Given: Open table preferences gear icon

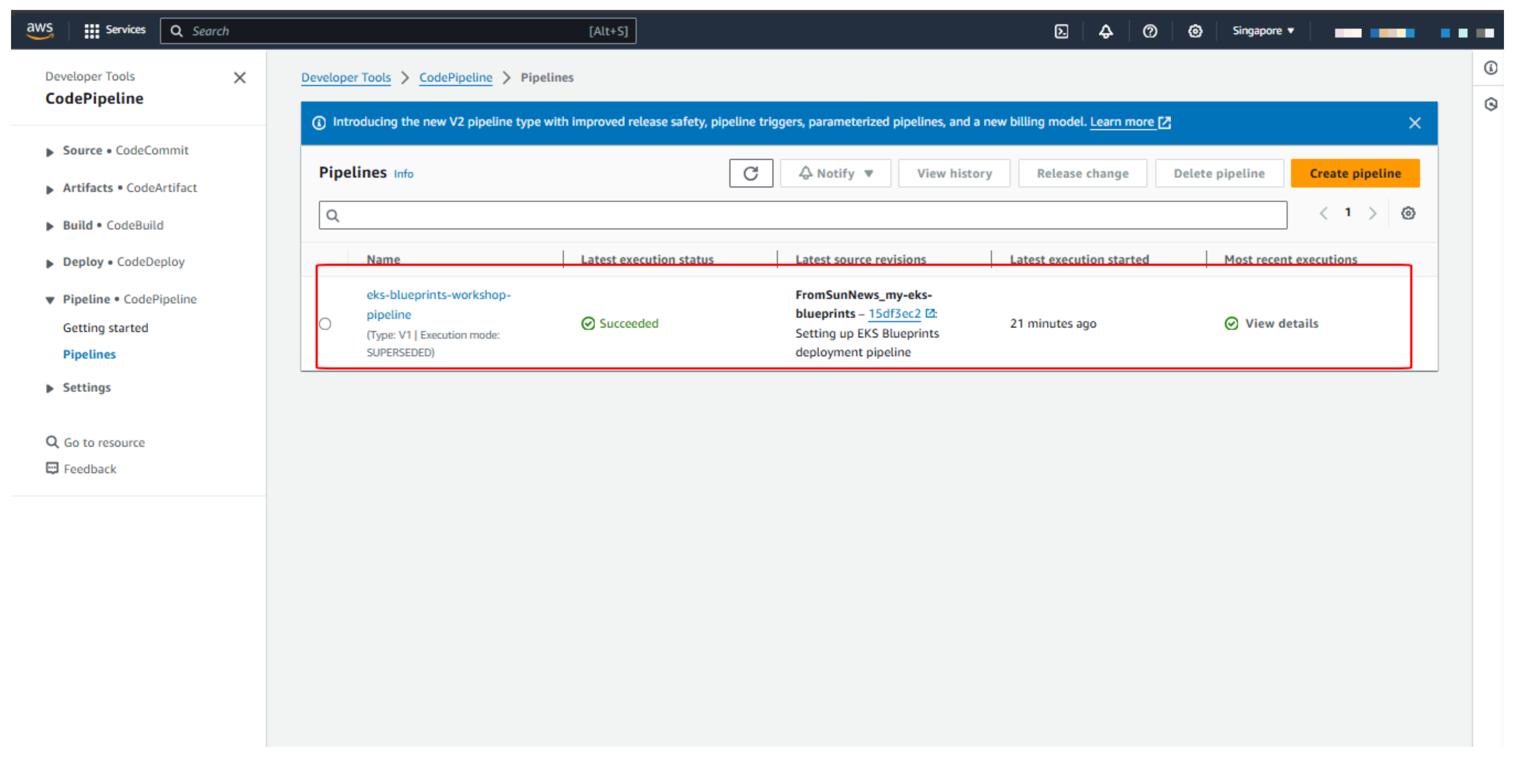Looking at the screenshot, I should point(1407,213).
